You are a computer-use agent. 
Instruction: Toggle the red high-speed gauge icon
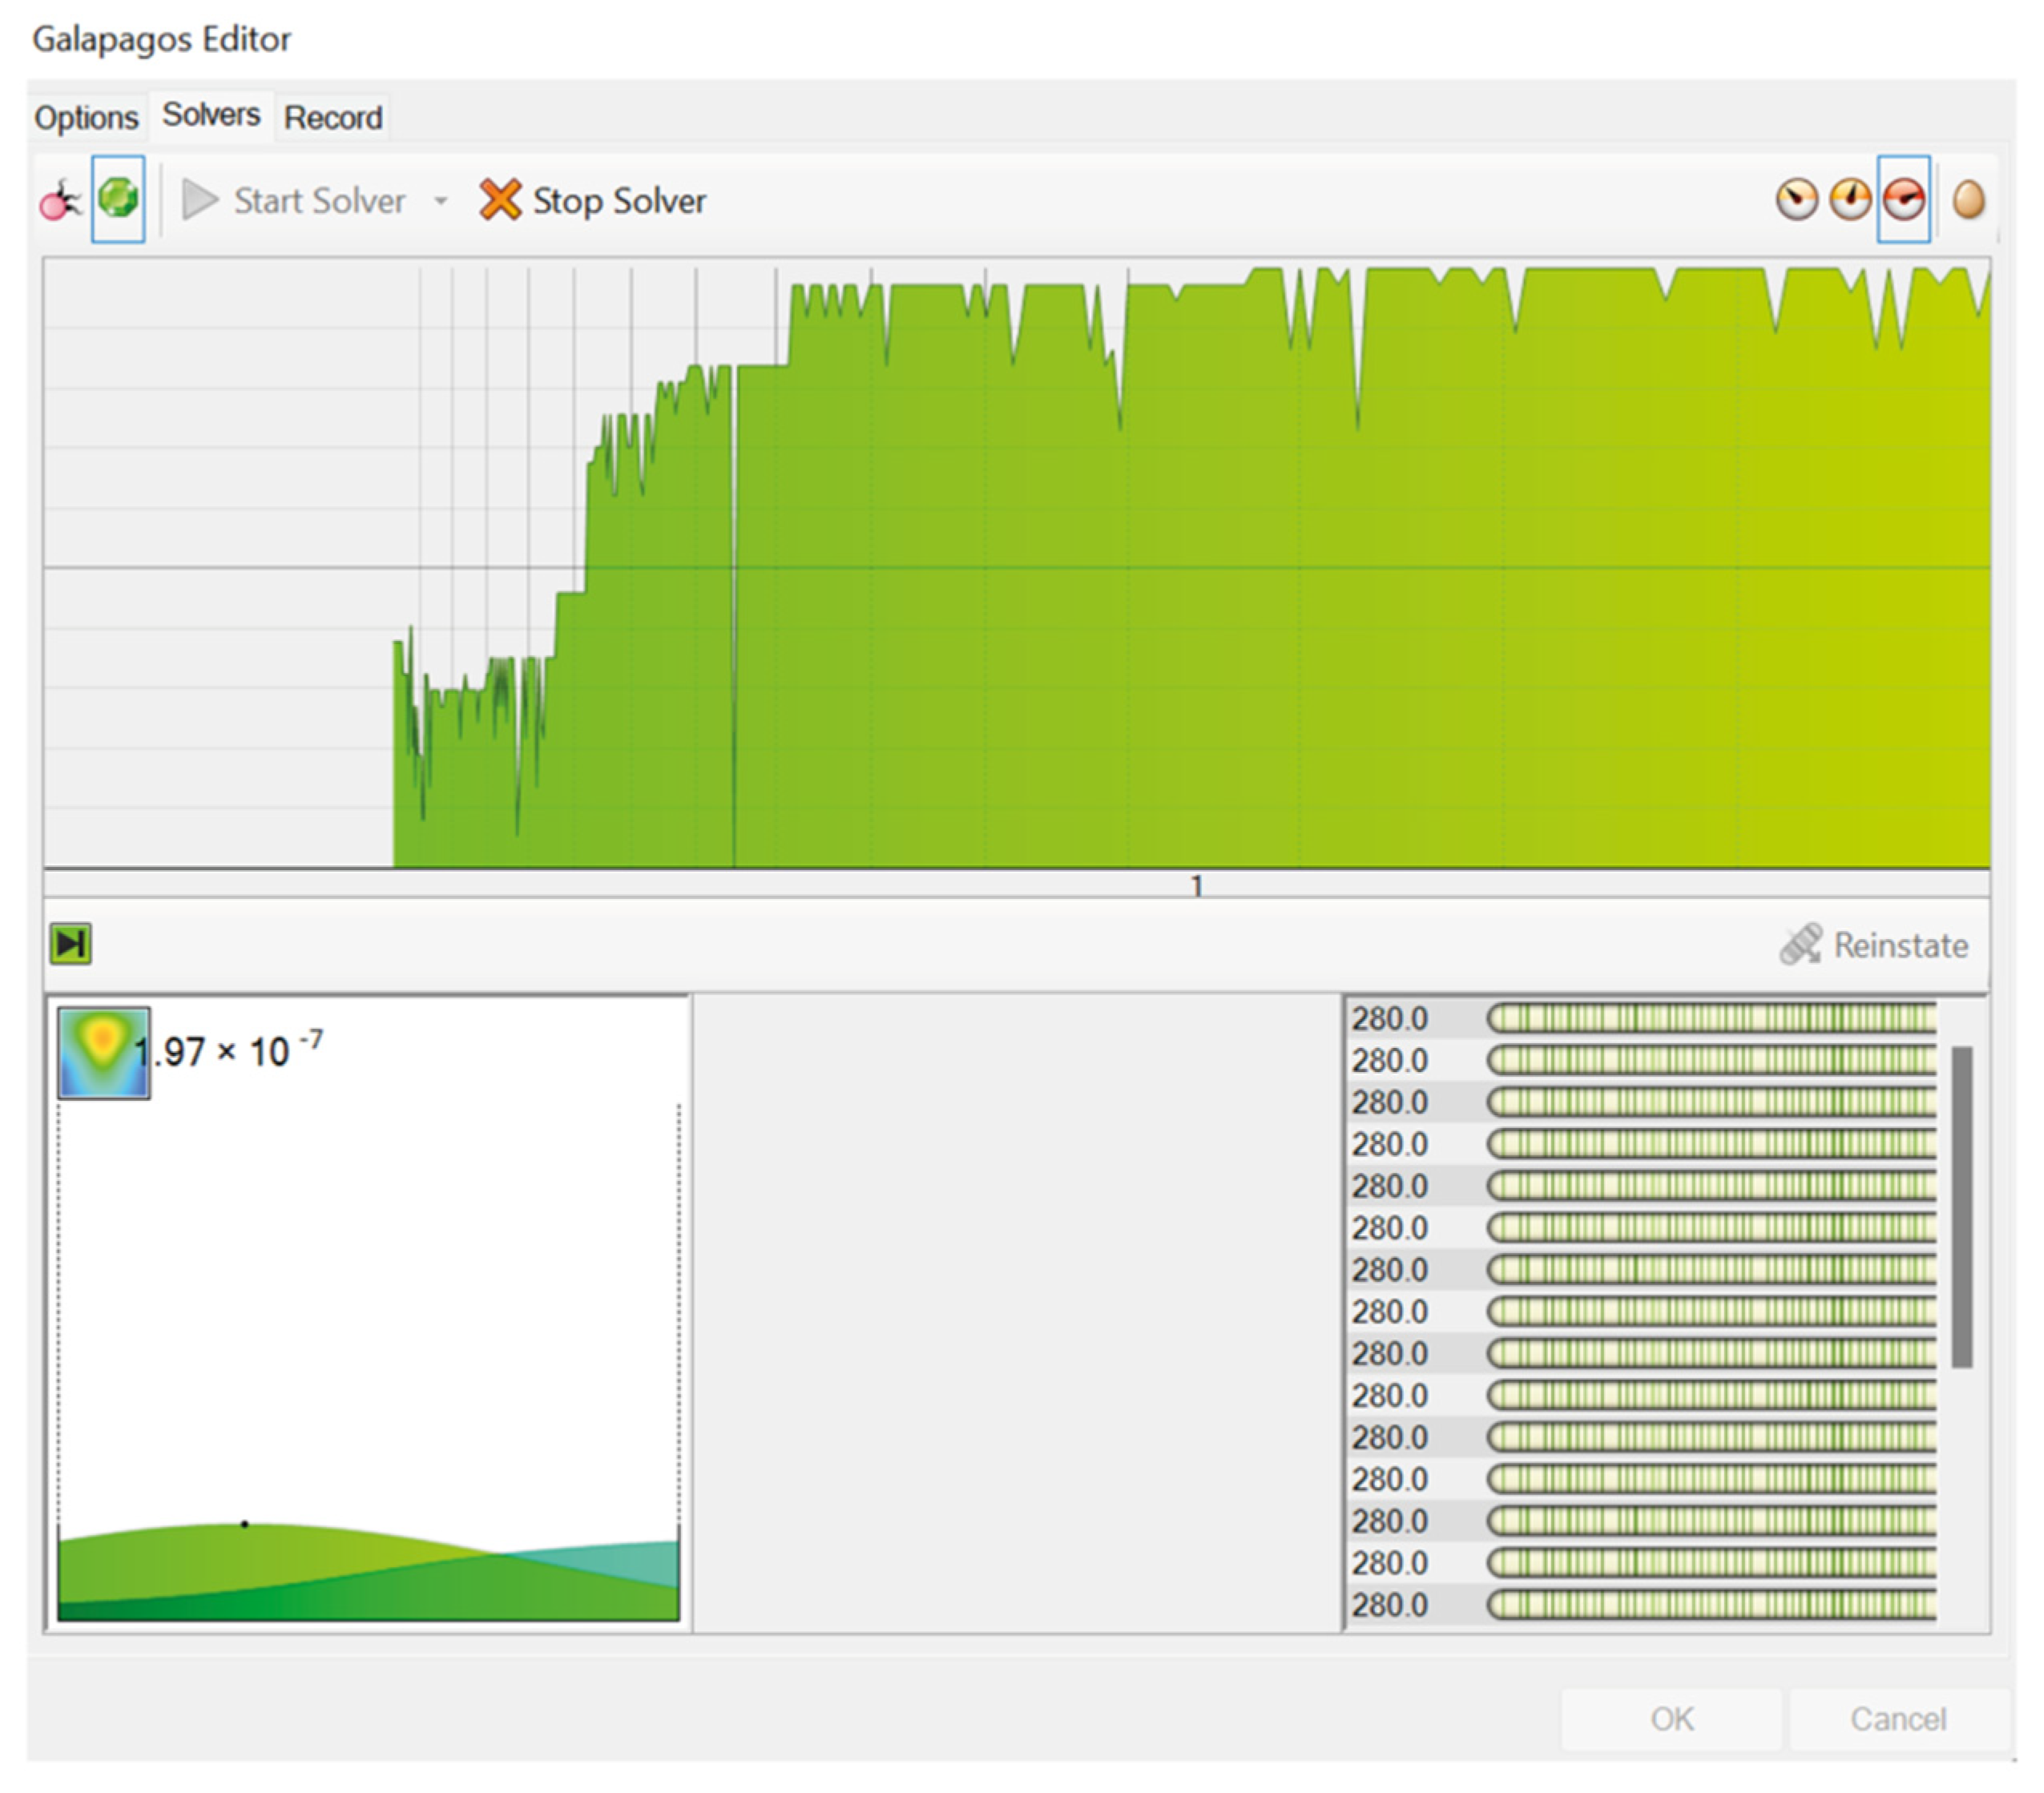click(1903, 200)
